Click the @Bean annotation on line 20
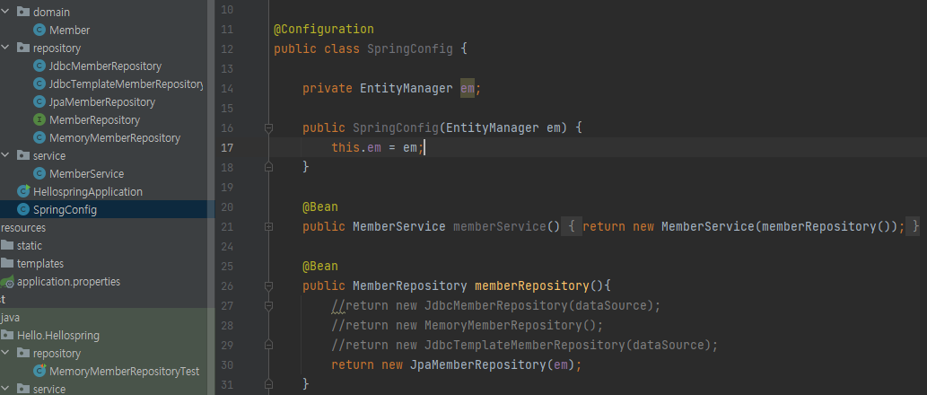The height and width of the screenshot is (395, 927). click(x=320, y=207)
